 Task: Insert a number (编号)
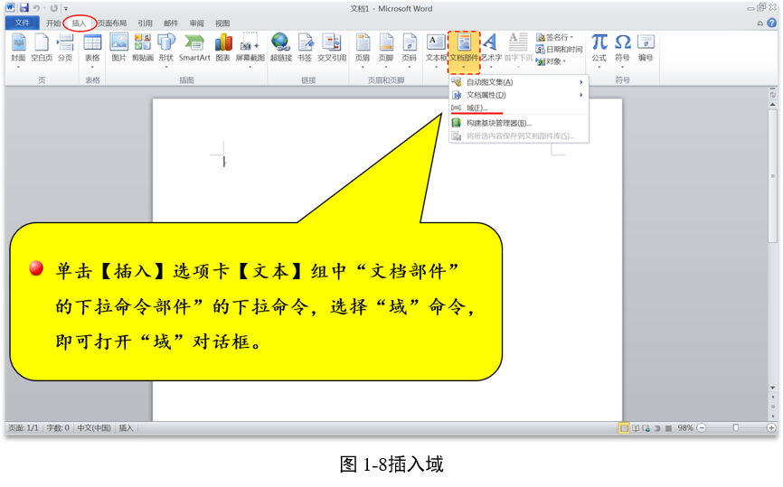(x=646, y=49)
